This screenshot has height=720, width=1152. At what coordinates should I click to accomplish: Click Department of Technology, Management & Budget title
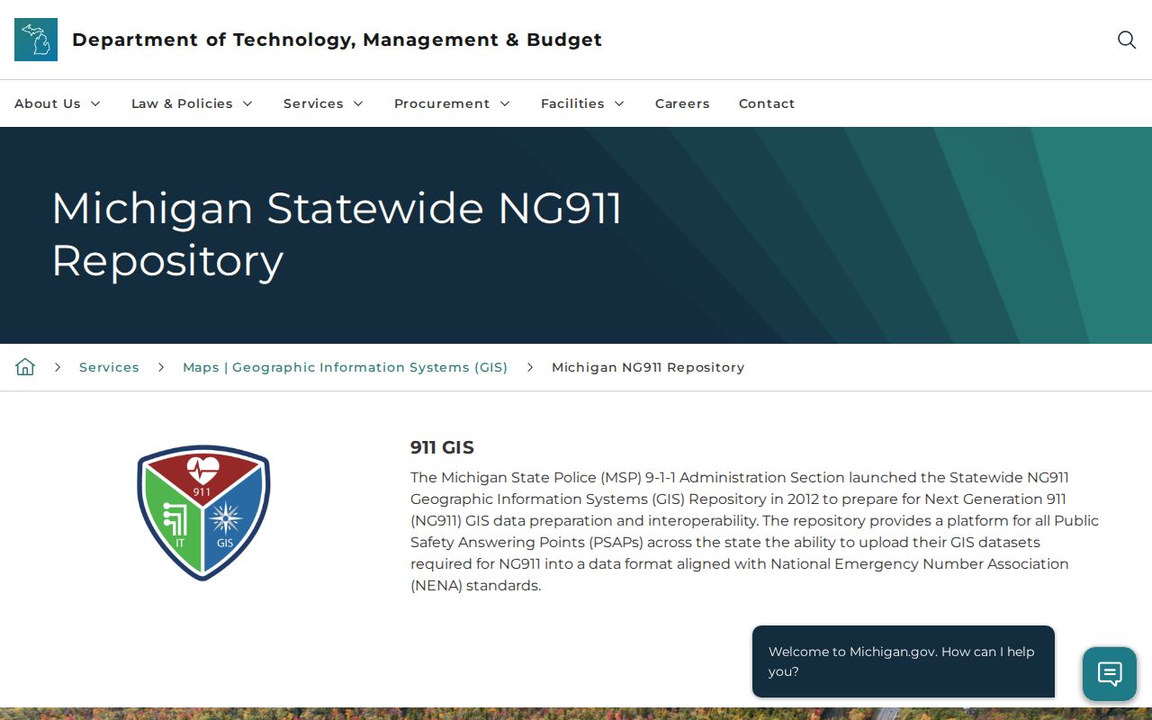(x=337, y=40)
